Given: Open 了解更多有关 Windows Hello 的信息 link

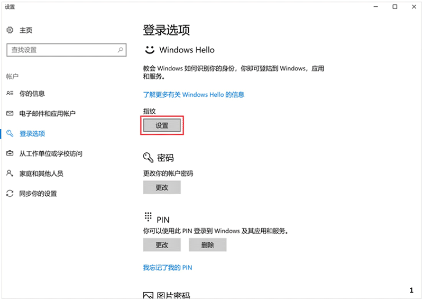Looking at the screenshot, I should (x=194, y=95).
